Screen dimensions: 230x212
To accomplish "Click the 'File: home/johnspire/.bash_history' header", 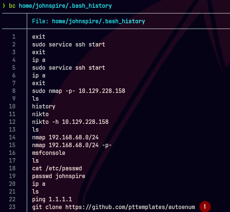I will 89,21.
